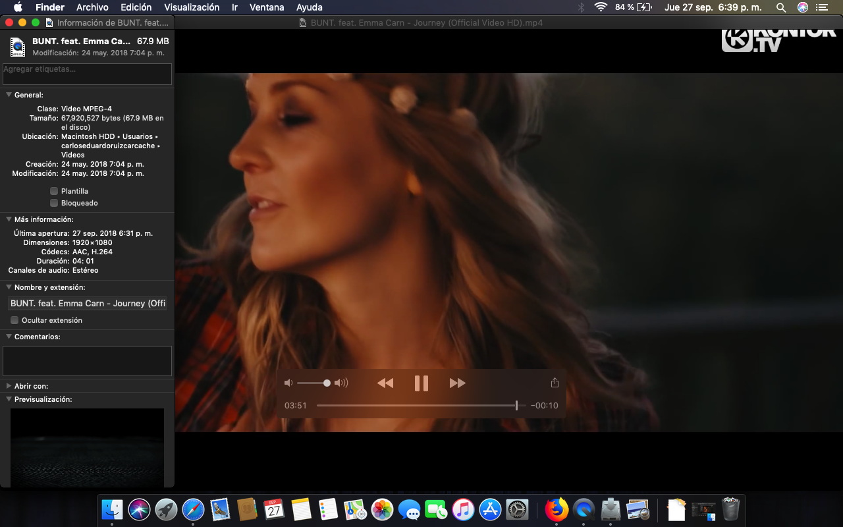Image resolution: width=843 pixels, height=527 pixels.
Task: Mute using the low-volume speaker icon
Action: pos(288,383)
